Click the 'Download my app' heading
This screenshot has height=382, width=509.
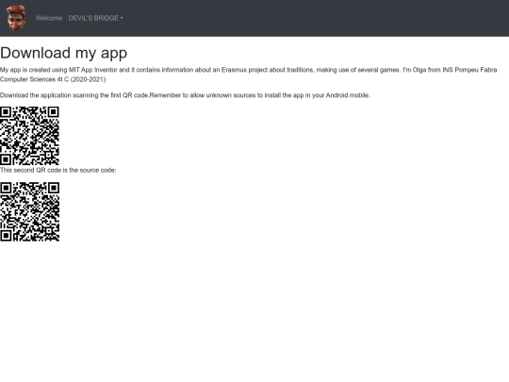tap(64, 53)
